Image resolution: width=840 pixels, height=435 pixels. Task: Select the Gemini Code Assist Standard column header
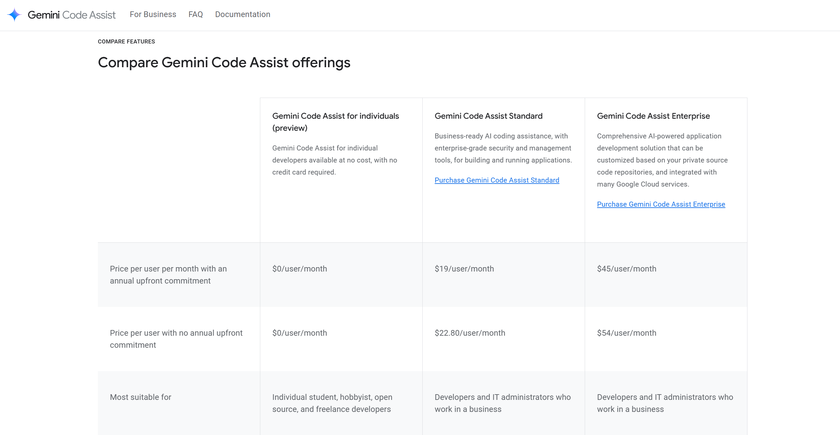click(488, 116)
